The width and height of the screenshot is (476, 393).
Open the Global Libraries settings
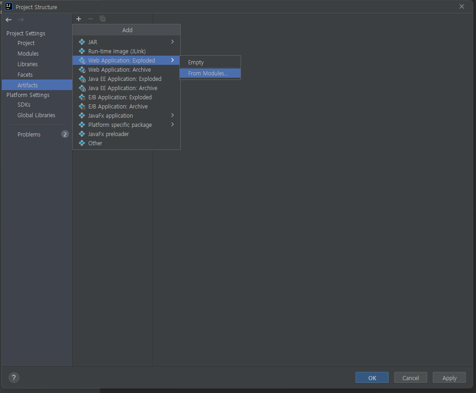pyautogui.click(x=37, y=115)
